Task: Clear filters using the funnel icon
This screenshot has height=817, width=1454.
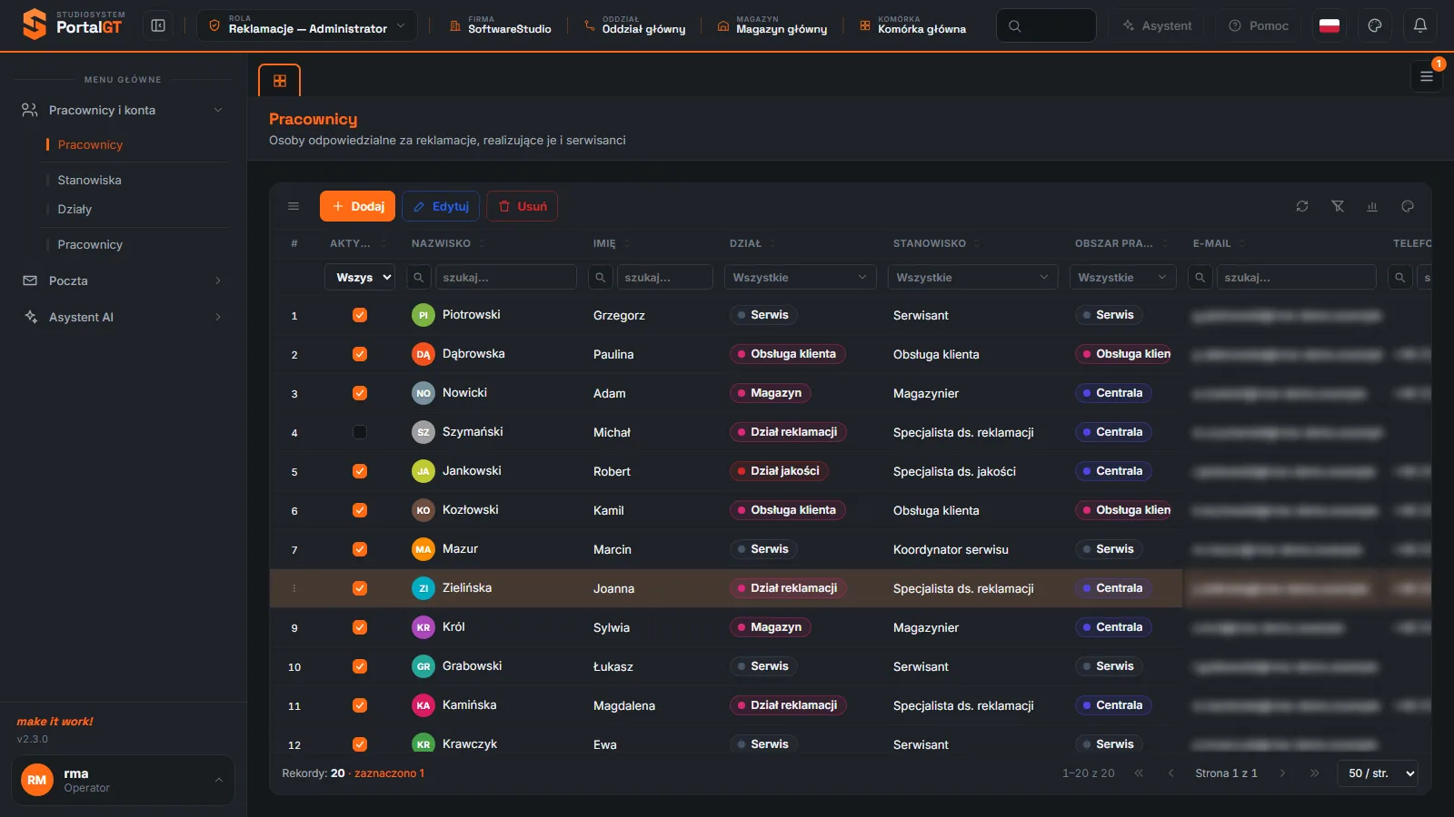Action: 1338,206
